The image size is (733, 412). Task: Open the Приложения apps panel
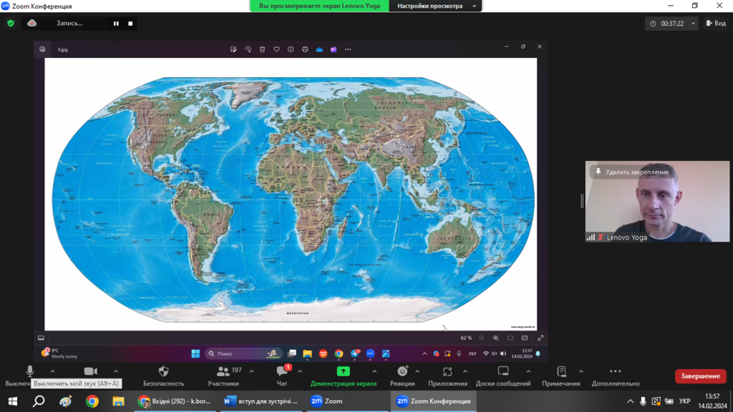pyautogui.click(x=447, y=376)
